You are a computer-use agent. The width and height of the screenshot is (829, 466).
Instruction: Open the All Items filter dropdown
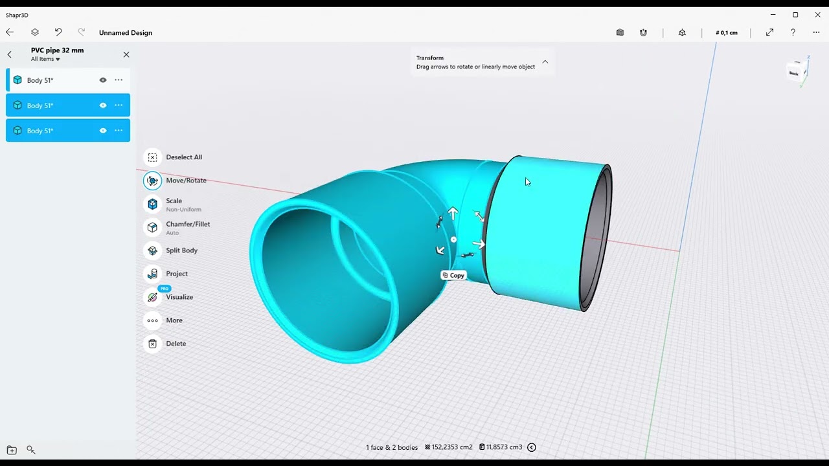(45, 59)
